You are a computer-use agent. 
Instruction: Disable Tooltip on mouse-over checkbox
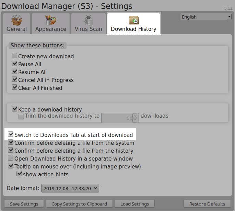(x=11, y=166)
